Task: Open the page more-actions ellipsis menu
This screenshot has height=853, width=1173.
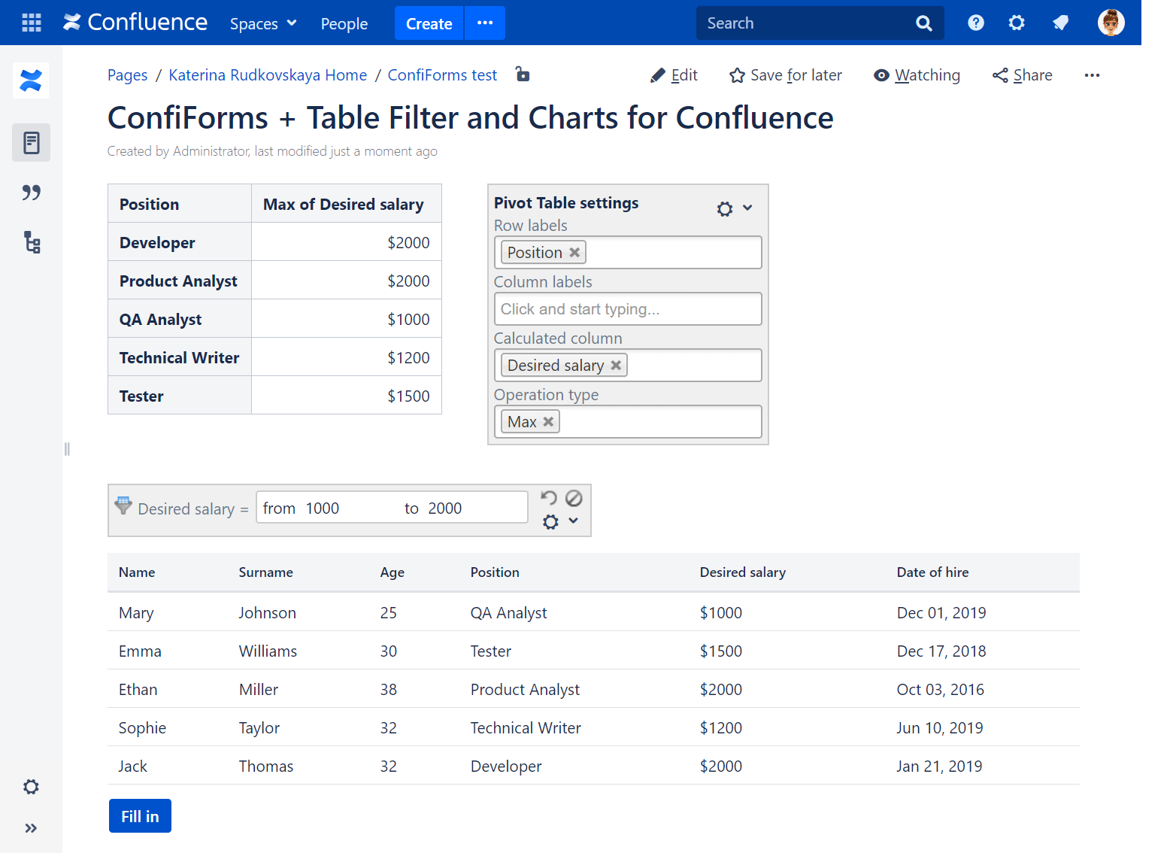Action: (1092, 75)
